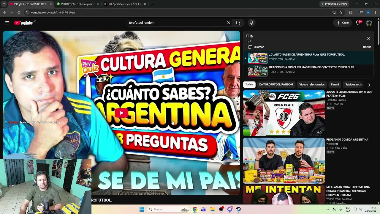Close the PROMIEDOS browser tab
The width and height of the screenshot is (380, 214).
click(x=98, y=4)
